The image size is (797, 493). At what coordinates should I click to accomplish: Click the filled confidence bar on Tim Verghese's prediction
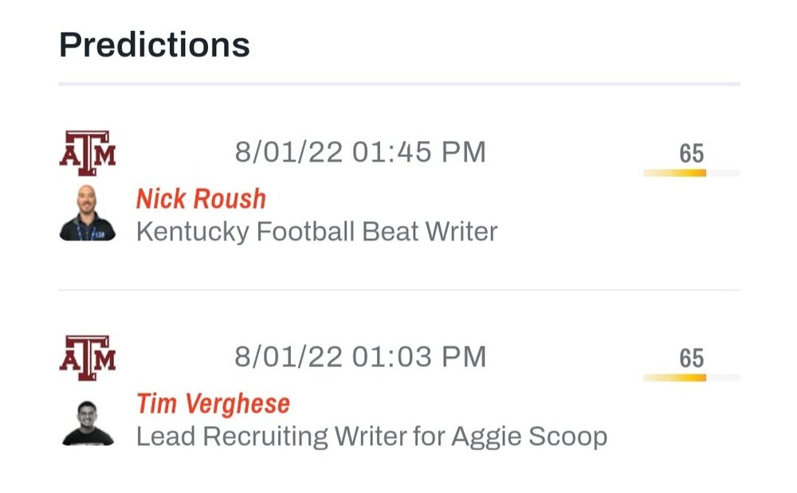coord(674,378)
